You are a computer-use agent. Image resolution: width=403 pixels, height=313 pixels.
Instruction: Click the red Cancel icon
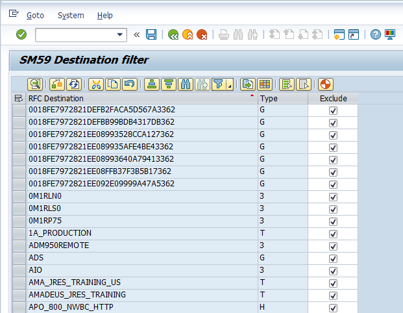202,34
